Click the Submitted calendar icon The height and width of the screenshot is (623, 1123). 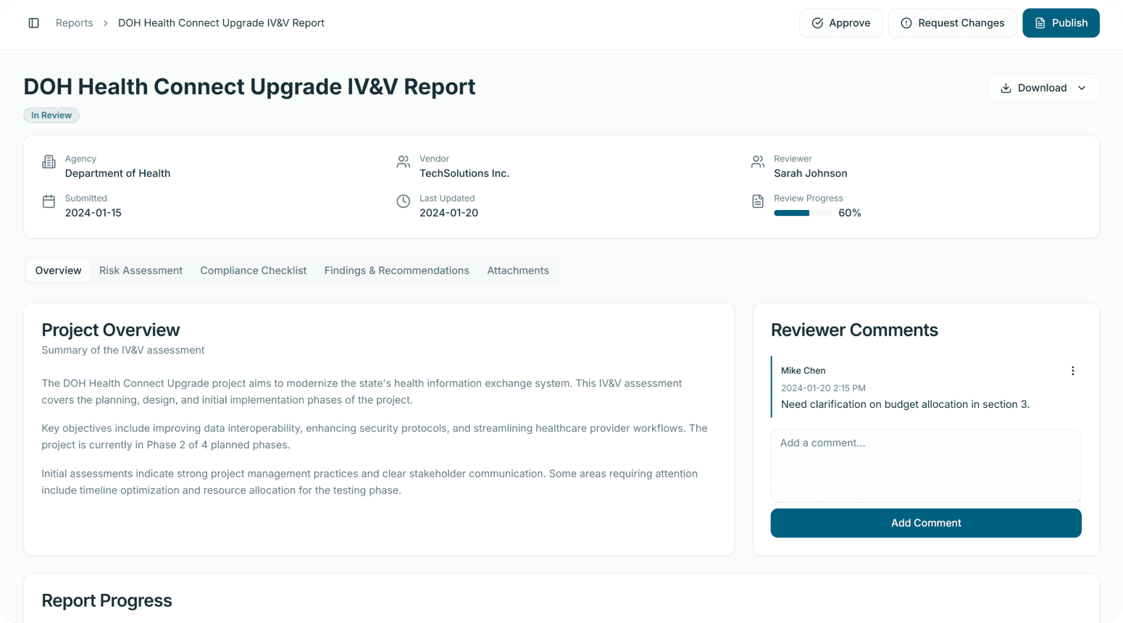(49, 201)
